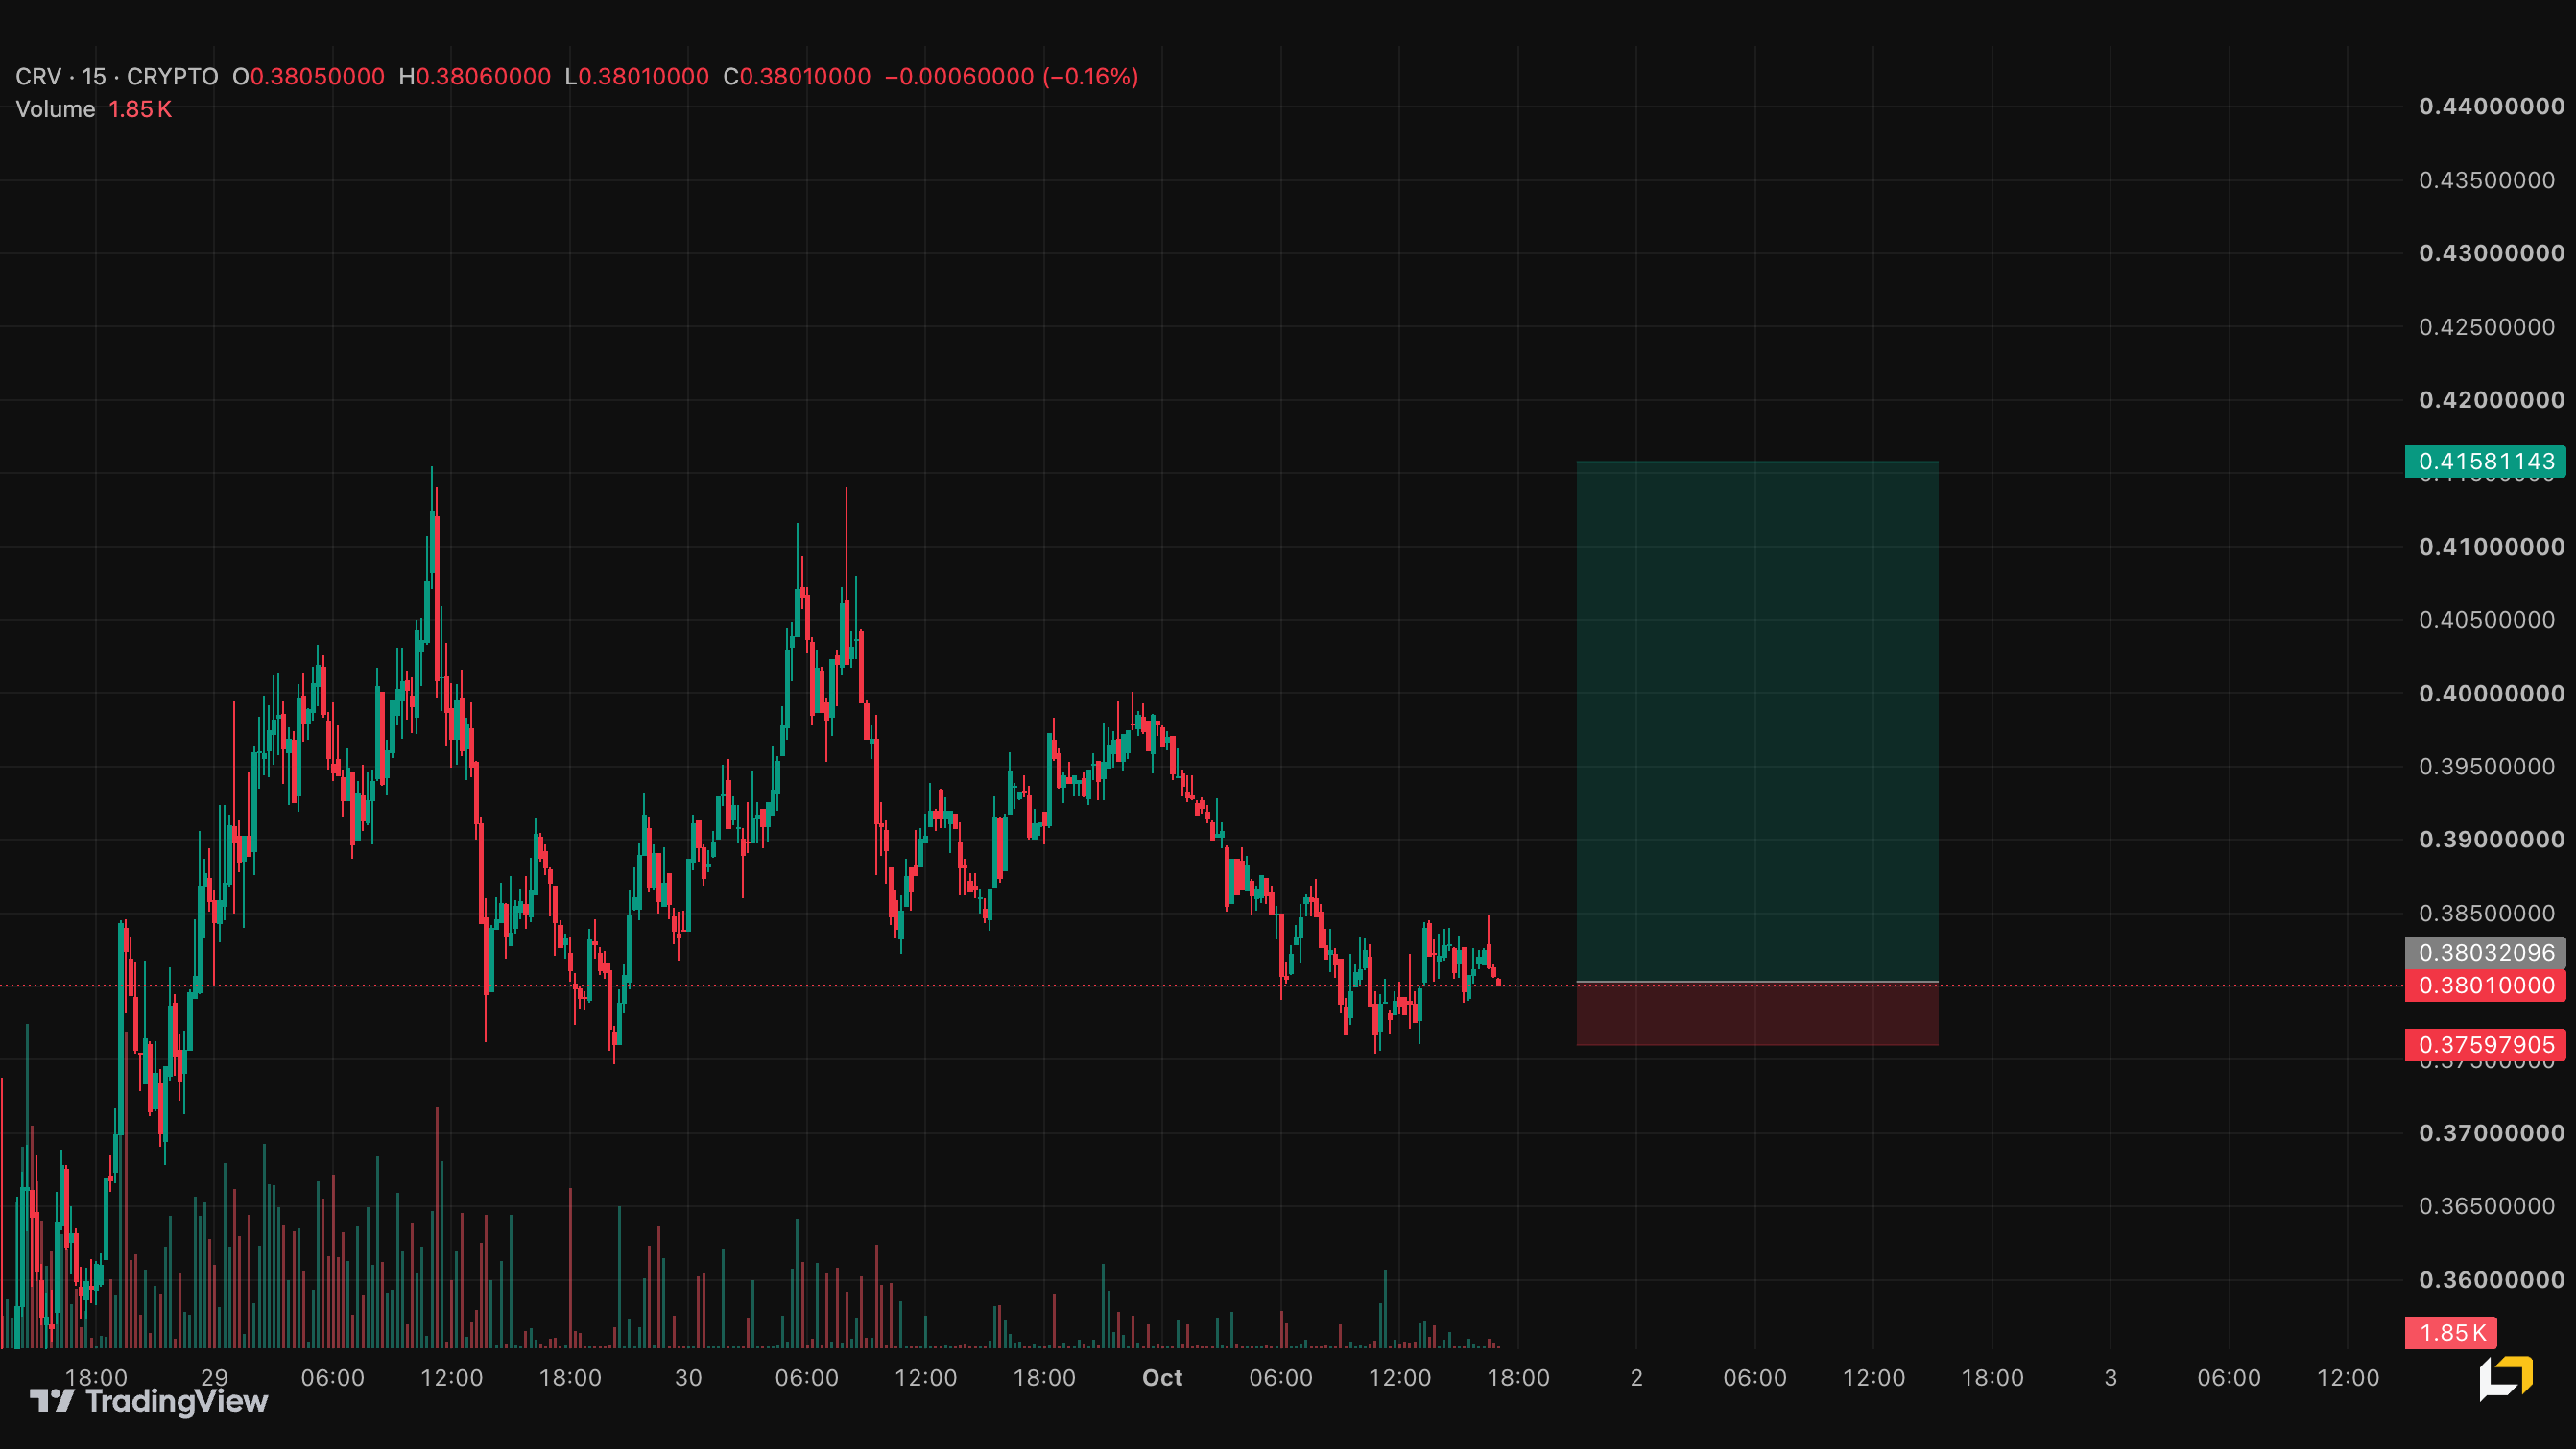This screenshot has width=2576, height=1449.
Task: Click the 0.42000000 price axis label
Action: (2491, 400)
